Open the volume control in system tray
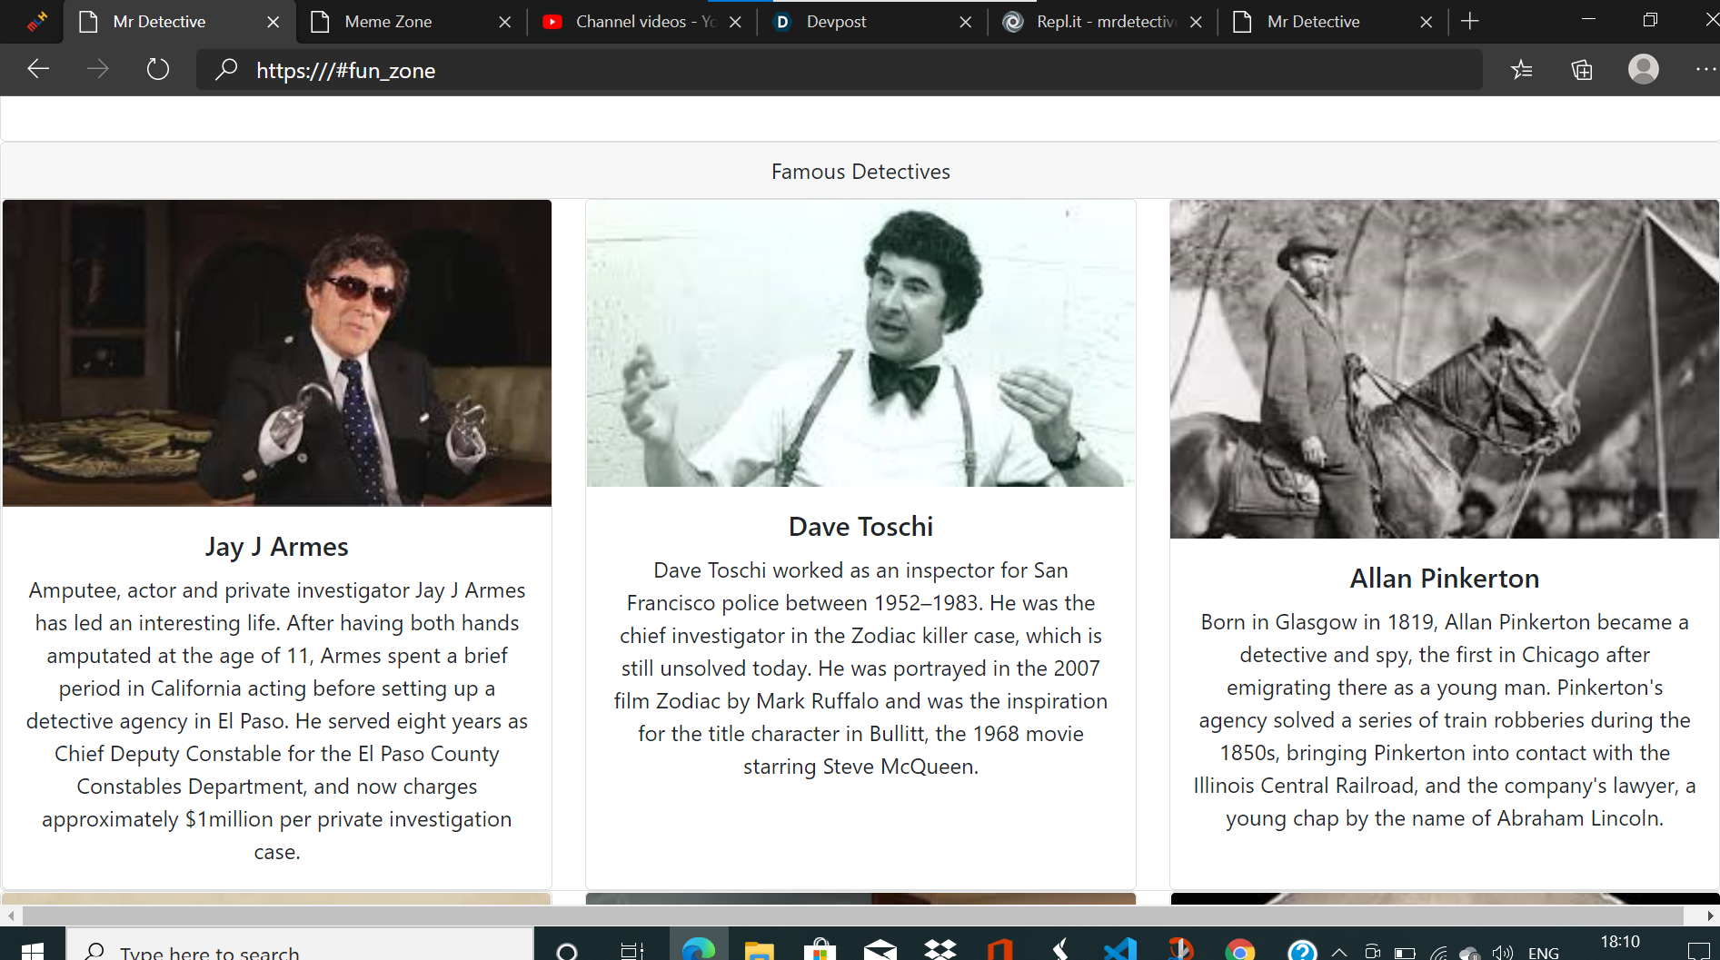This screenshot has height=960, width=1720. coord(1503,952)
